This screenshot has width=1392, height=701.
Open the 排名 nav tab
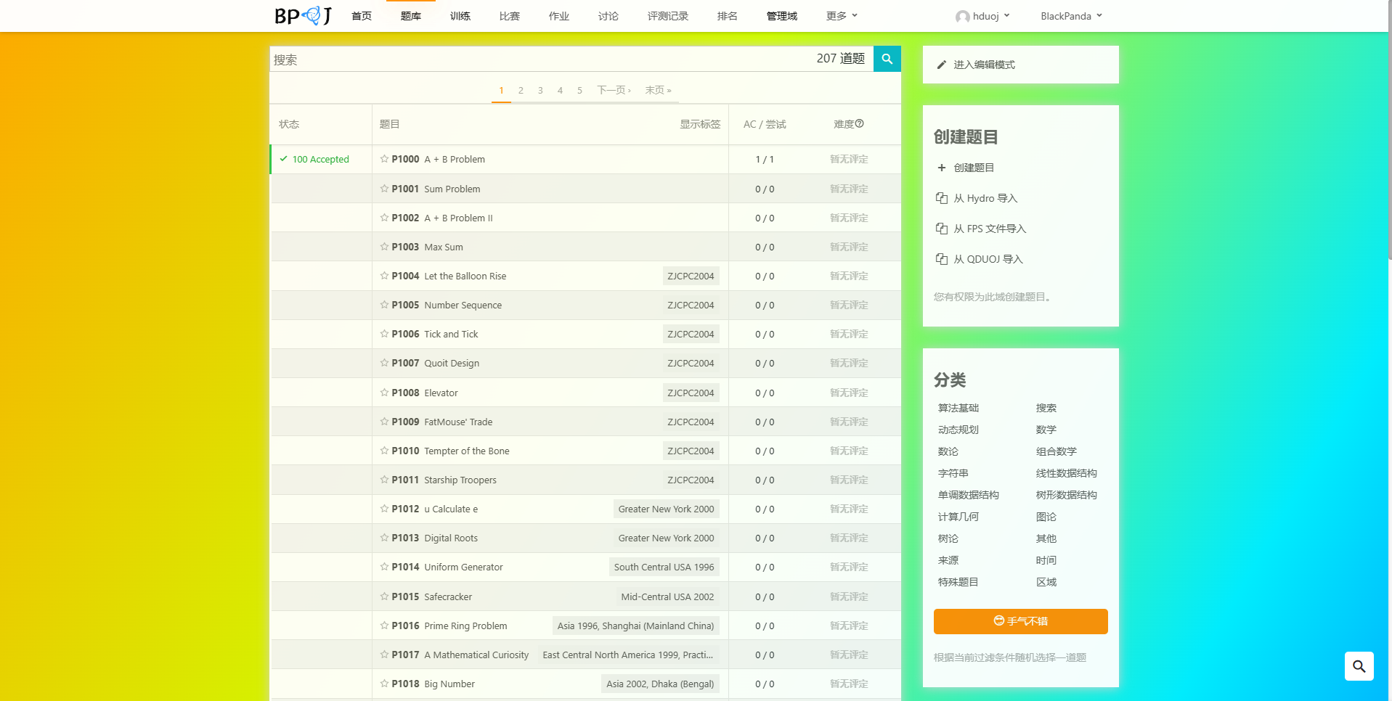point(728,16)
